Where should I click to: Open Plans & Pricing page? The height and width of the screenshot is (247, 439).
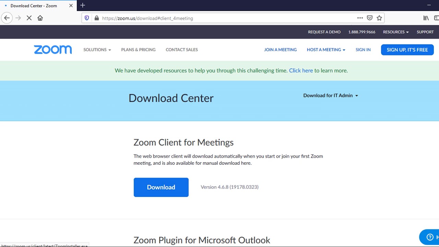coord(138,50)
